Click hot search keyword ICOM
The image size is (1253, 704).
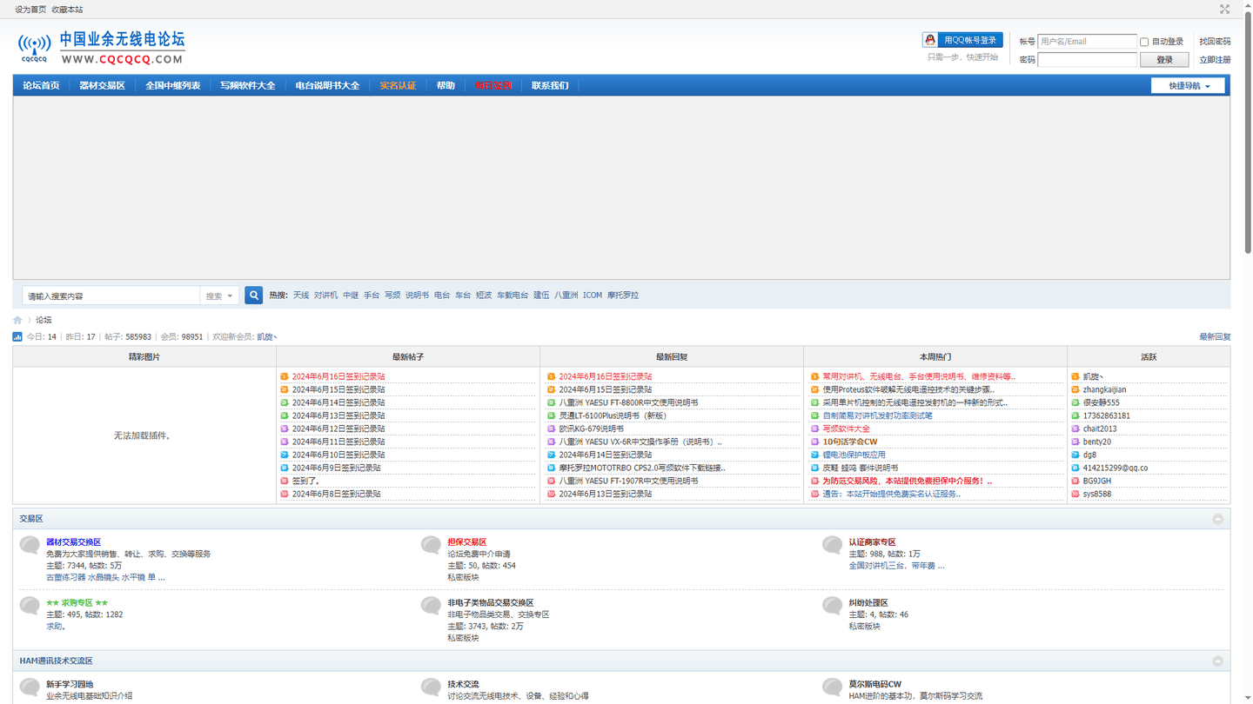coord(593,296)
